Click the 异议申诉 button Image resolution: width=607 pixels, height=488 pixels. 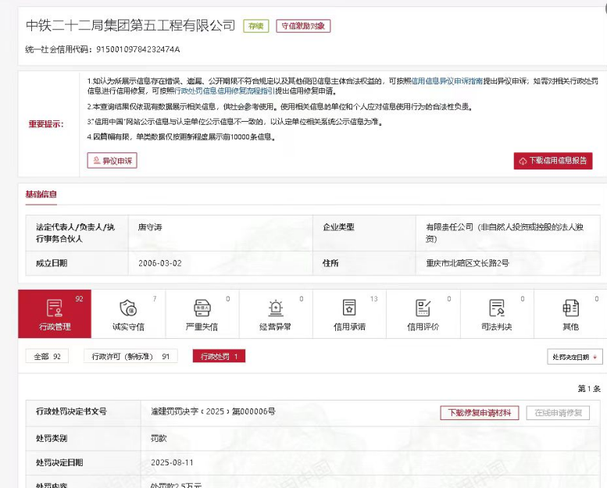[112, 161]
